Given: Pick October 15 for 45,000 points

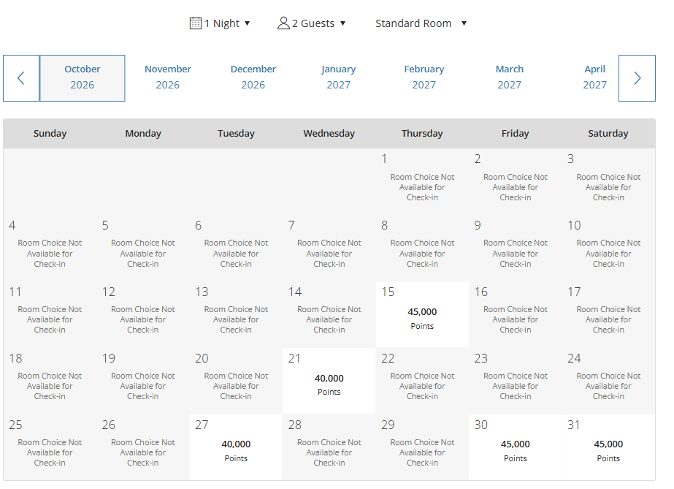Looking at the screenshot, I should click(x=422, y=314).
